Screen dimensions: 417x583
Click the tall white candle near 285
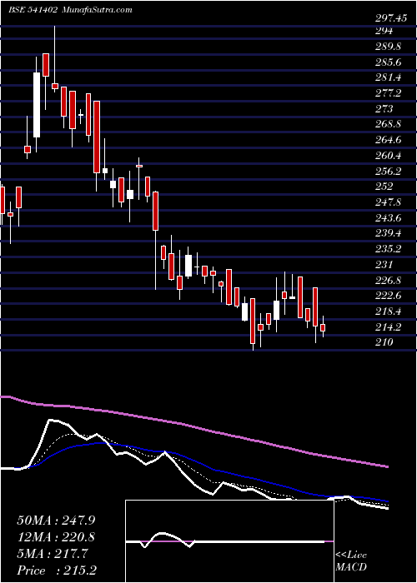coord(37,105)
